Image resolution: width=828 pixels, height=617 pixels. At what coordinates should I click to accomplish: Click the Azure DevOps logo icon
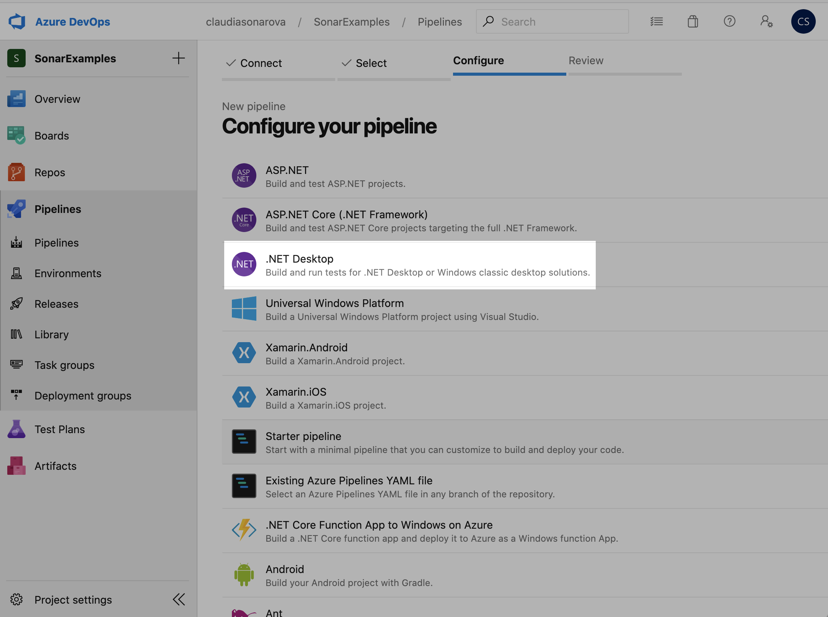(x=17, y=22)
